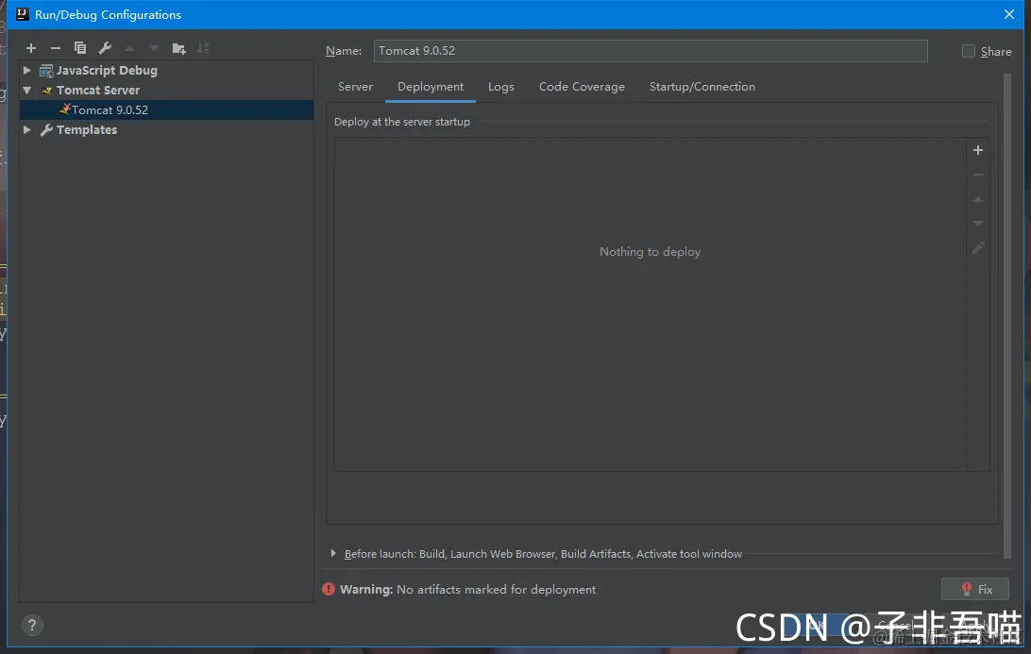The image size is (1031, 654).
Task: Open edit defaults wrench icon in toolbar
Action: (x=105, y=48)
